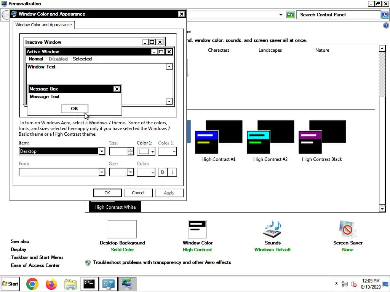This screenshot has height=292, width=390.
Task: Click the Solid Color link text
Action: point(122,250)
